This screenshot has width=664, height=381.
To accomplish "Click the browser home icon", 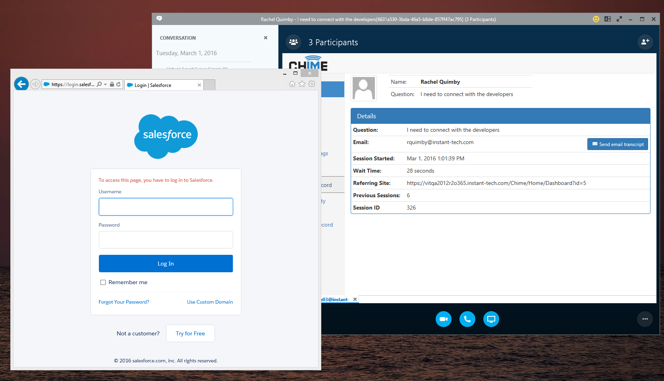I will pos(292,84).
